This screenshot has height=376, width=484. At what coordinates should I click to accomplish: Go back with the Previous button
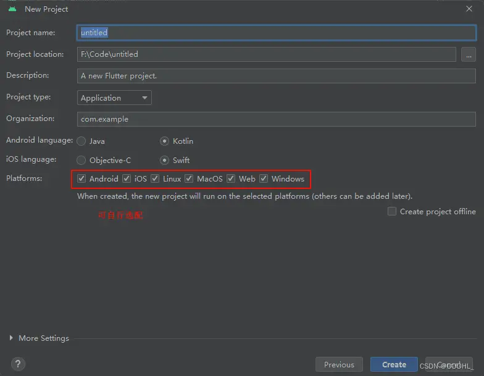[x=339, y=364]
